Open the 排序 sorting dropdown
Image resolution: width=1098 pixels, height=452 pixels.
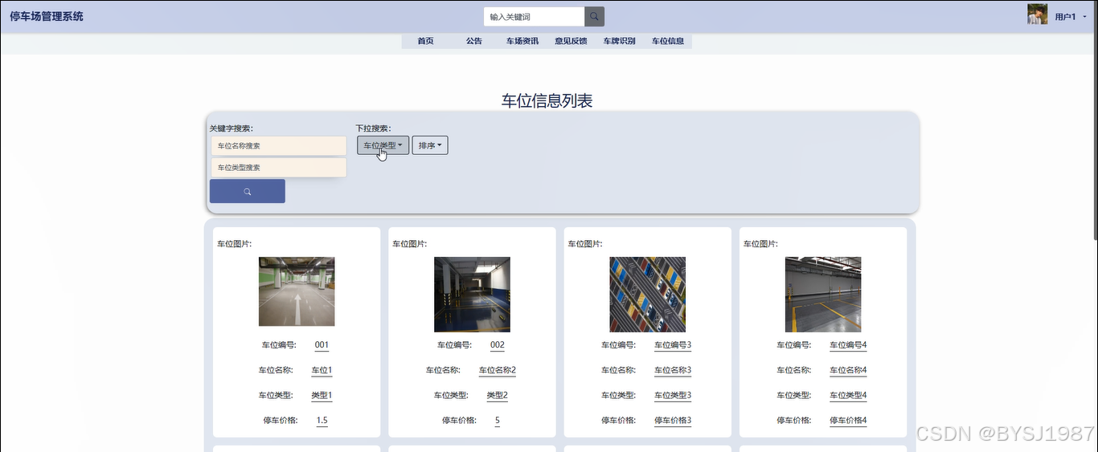(430, 145)
